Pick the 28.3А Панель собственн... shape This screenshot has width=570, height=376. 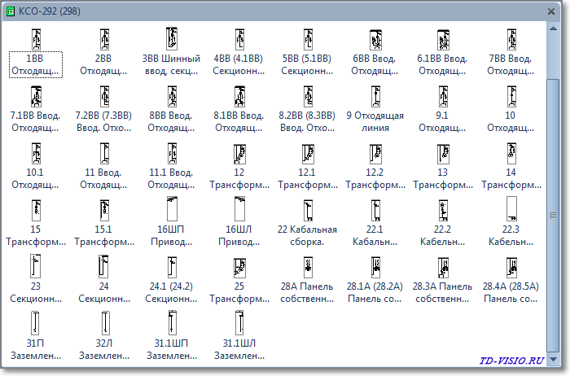tap(442, 280)
